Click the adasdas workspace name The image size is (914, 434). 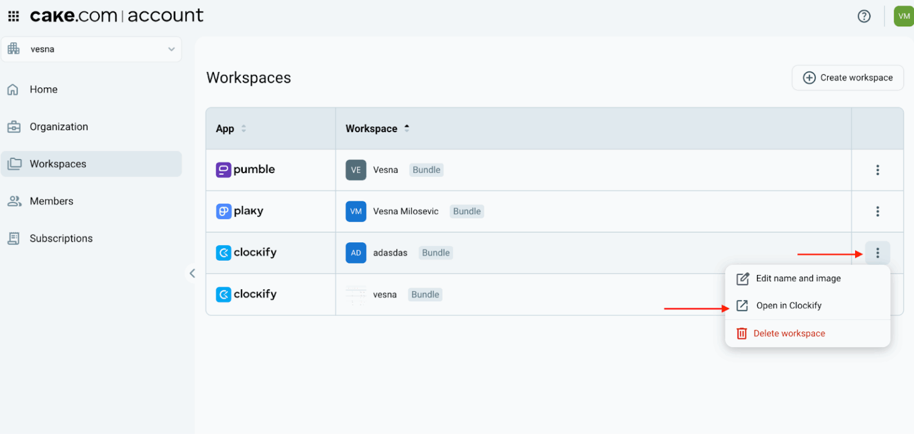(x=390, y=253)
